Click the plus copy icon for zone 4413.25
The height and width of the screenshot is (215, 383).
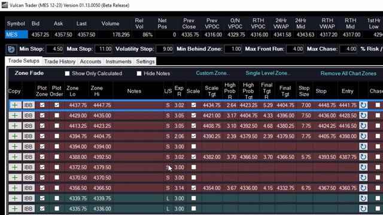15,126
